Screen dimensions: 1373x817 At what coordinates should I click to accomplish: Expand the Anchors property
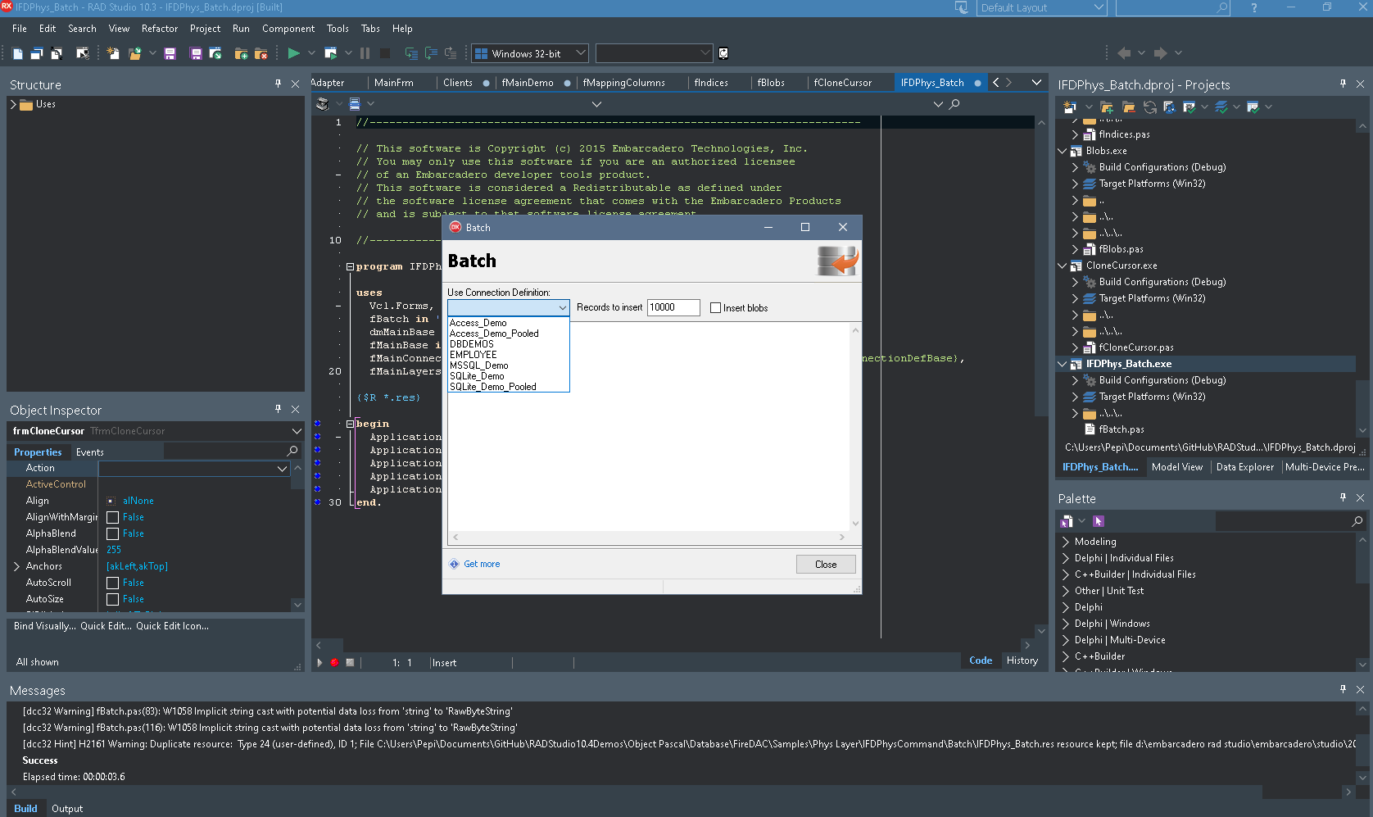[x=16, y=566]
